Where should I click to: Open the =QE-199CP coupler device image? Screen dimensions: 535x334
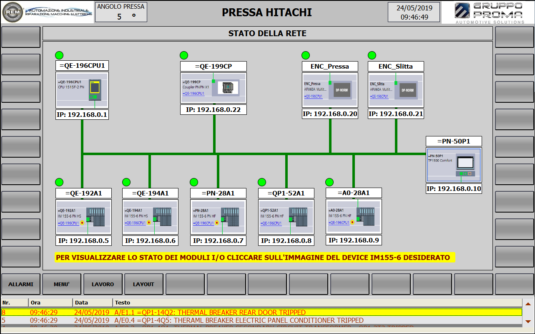[x=213, y=88]
